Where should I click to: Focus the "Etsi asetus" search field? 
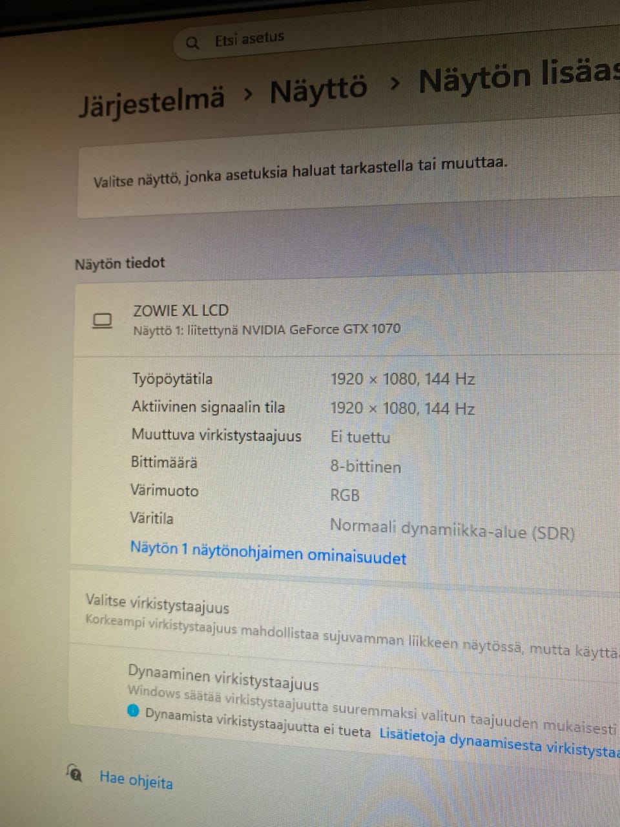(397, 32)
